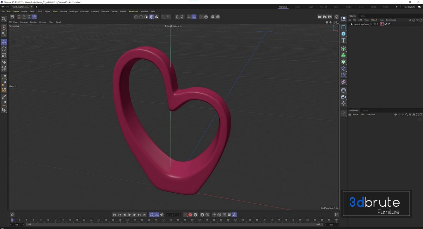The width and height of the screenshot is (423, 229).
Task: Select the Scale tool in left toolbar
Action: (x=4, y=55)
